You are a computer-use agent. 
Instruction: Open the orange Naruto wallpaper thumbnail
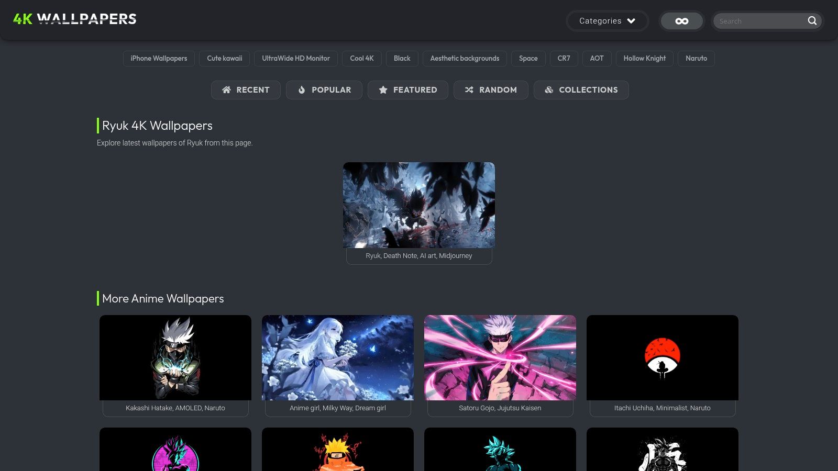click(x=338, y=450)
